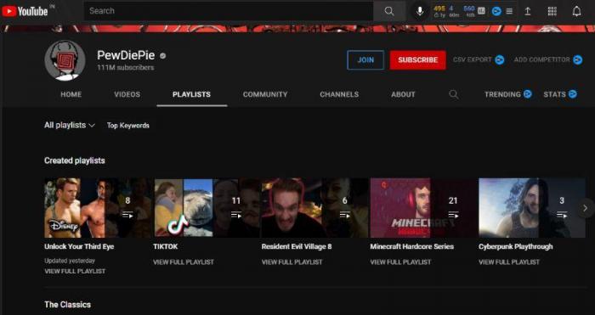Click the blue icon beside CSV EXPORT
The image size is (595, 315).
500,60
